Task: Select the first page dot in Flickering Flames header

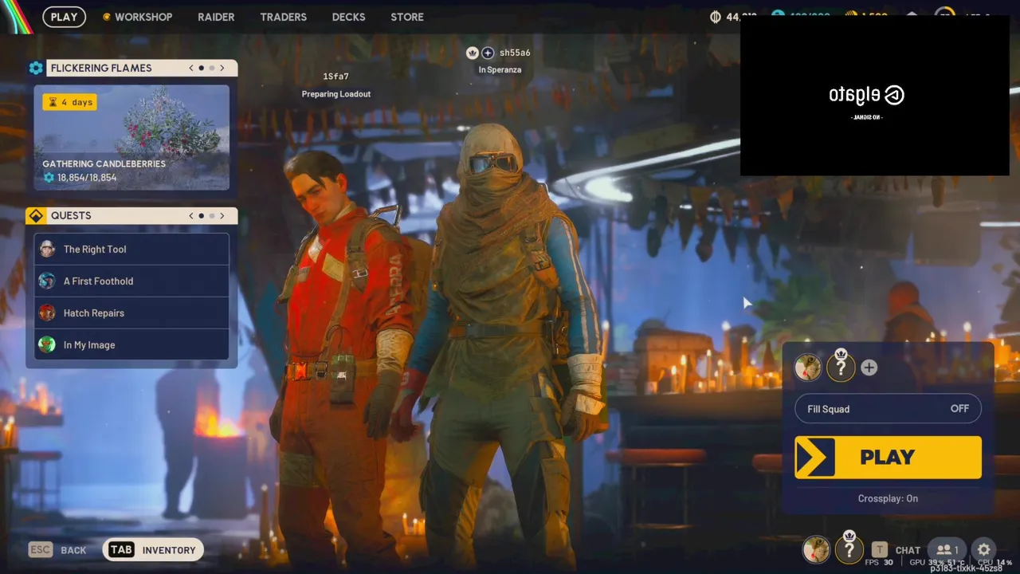Action: pyautogui.click(x=202, y=68)
